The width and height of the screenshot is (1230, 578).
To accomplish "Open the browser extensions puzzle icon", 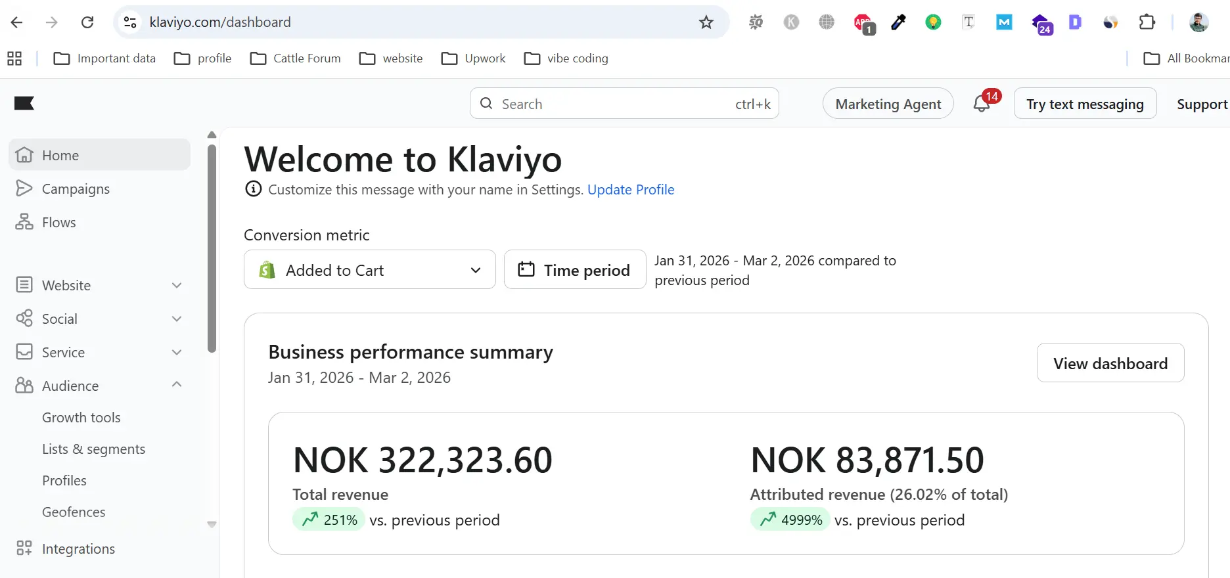I will click(x=1147, y=22).
